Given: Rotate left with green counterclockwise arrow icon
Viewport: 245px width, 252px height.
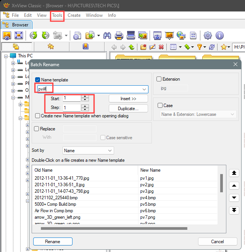Looking at the screenshot, I should pos(33,35).
